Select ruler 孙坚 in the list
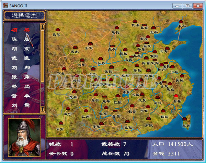 click(x=21, y=86)
